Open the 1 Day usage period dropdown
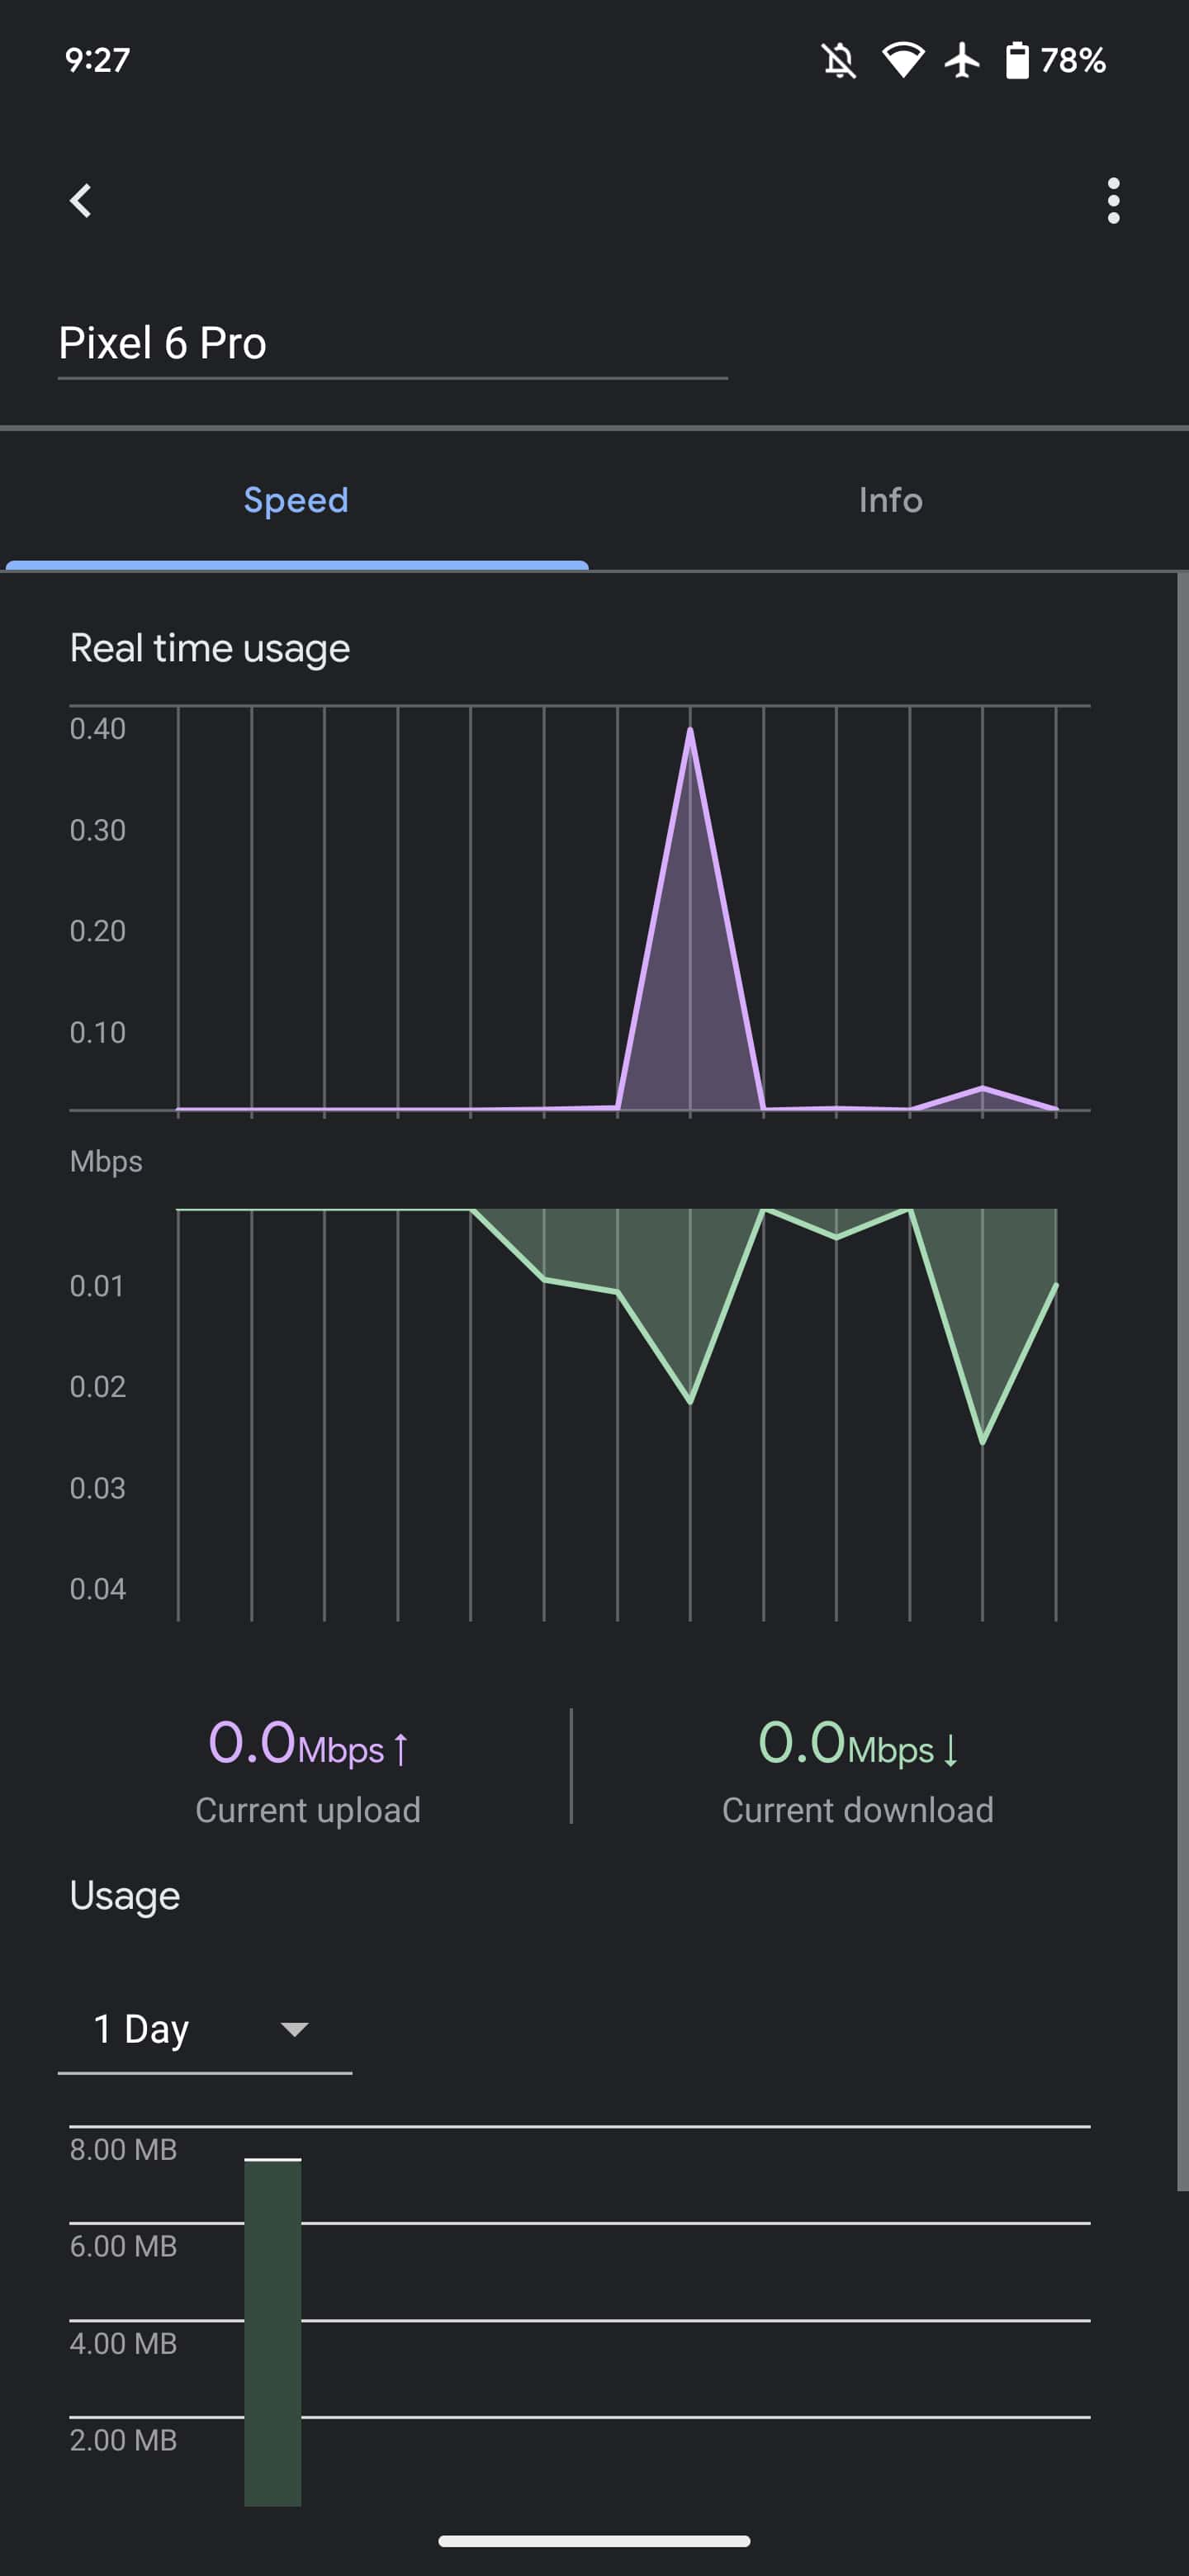 (204, 2029)
